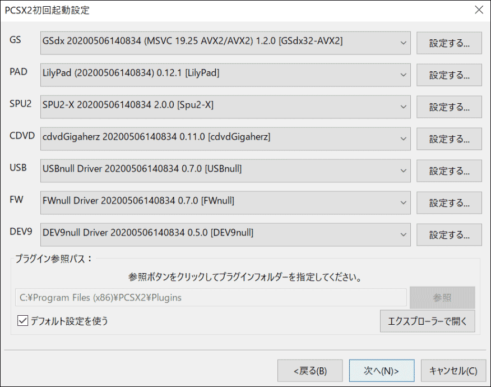Open the PAD LilyPad plugin dropdown
Image resolution: width=491 pixels, height=387 pixels.
225,75
